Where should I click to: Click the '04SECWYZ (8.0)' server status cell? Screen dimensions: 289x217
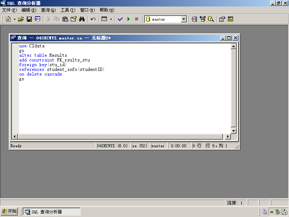click(113, 146)
